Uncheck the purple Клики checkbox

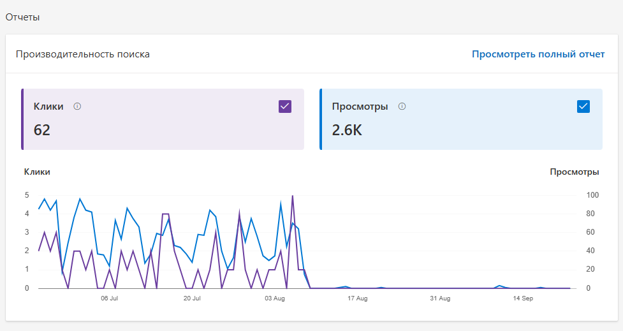click(285, 107)
